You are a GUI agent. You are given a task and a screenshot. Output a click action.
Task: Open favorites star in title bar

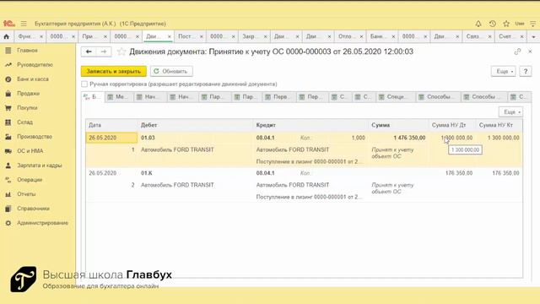point(506,24)
